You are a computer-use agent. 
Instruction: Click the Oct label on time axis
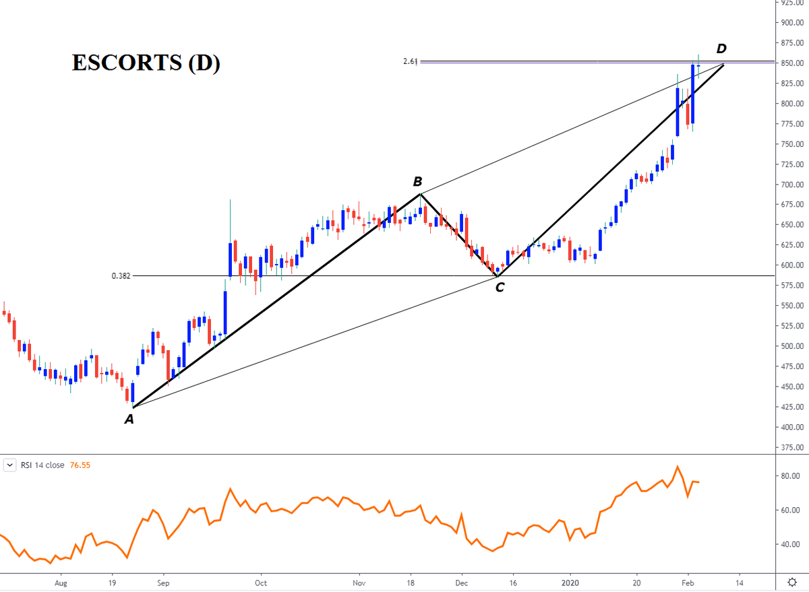(261, 582)
